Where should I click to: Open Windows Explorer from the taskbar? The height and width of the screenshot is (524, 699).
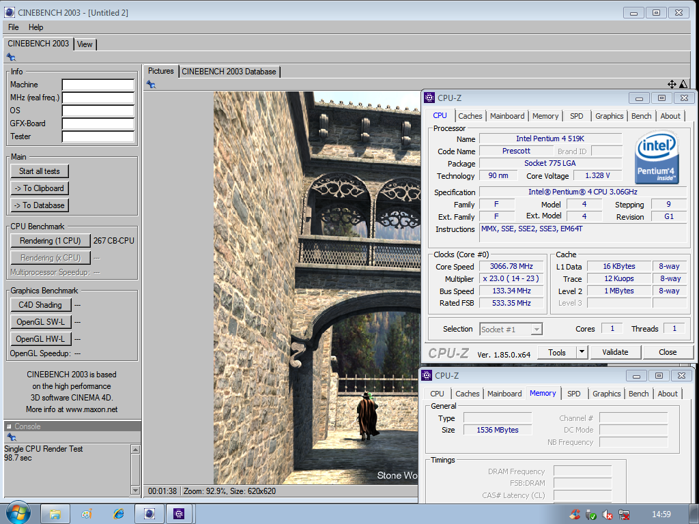(55, 514)
